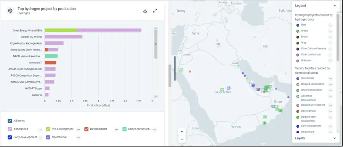
Task: Click 'Top hydrogen project by production' title
Action: [x=46, y=9]
